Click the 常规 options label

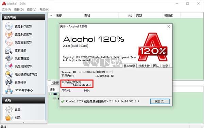tap(18, 110)
